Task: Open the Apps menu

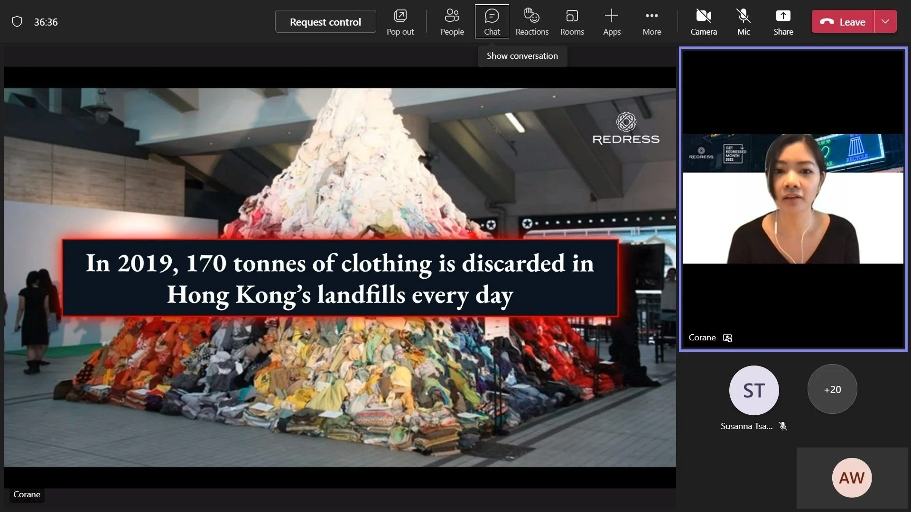Action: [x=612, y=21]
